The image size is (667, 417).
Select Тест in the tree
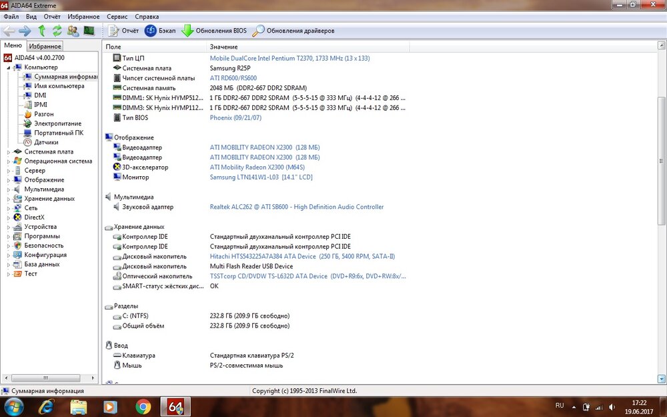tap(31, 274)
